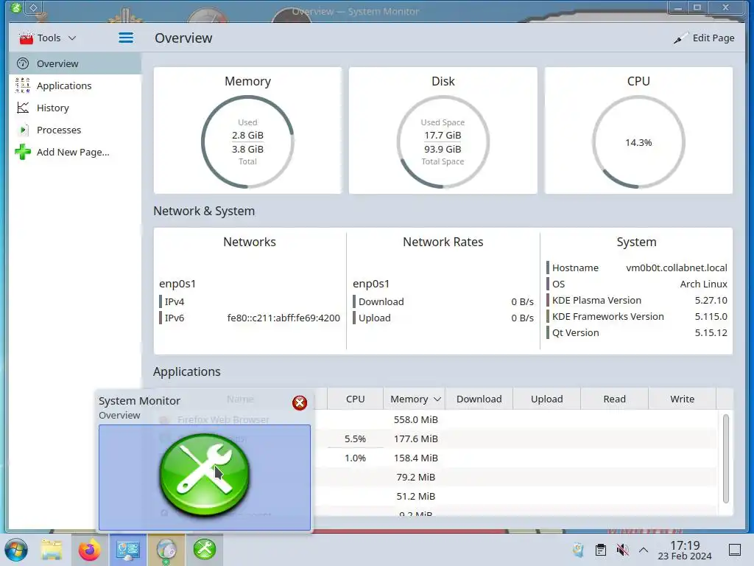Click the Processes play icon in sidebar
Image resolution: width=754 pixels, height=566 pixels.
(x=23, y=130)
